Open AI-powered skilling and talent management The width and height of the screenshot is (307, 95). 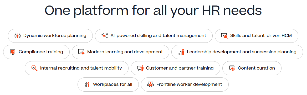tap(154, 36)
